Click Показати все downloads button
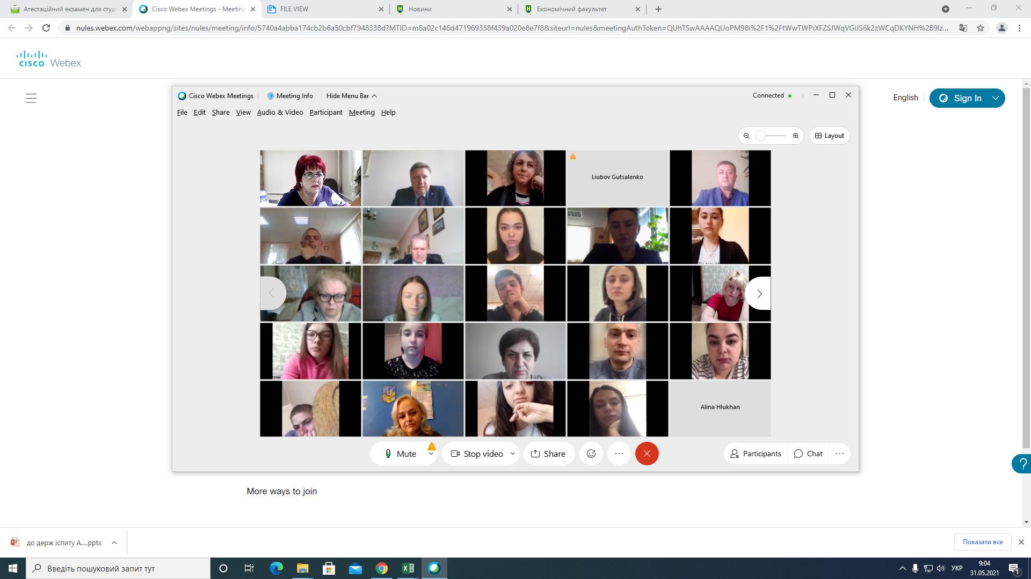The height and width of the screenshot is (579, 1031). point(983,542)
